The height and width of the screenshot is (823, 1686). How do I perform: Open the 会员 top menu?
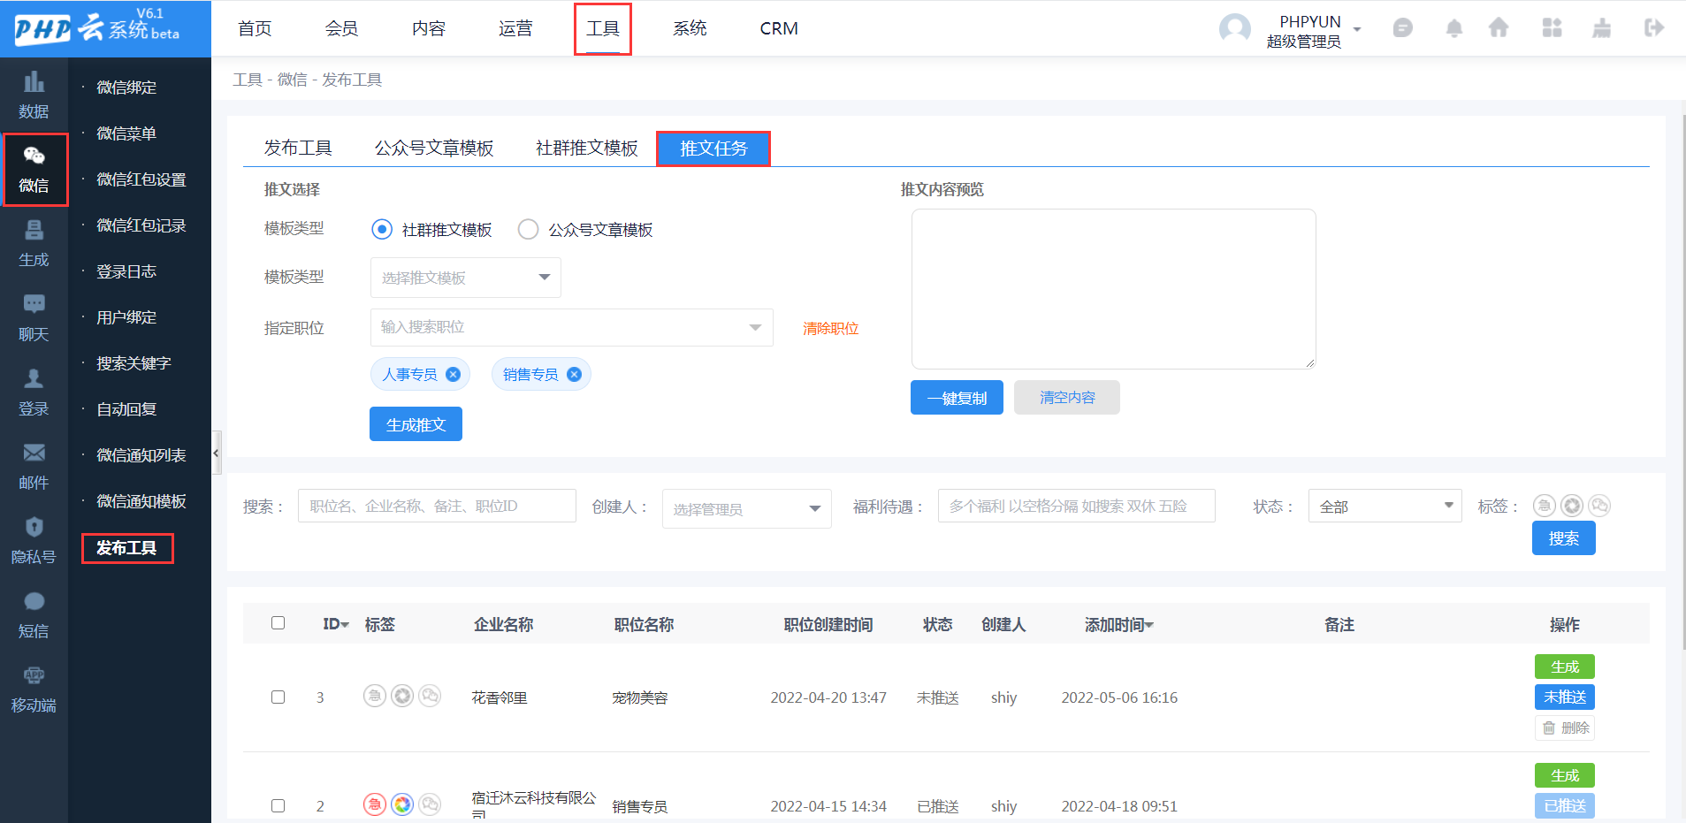(x=341, y=28)
